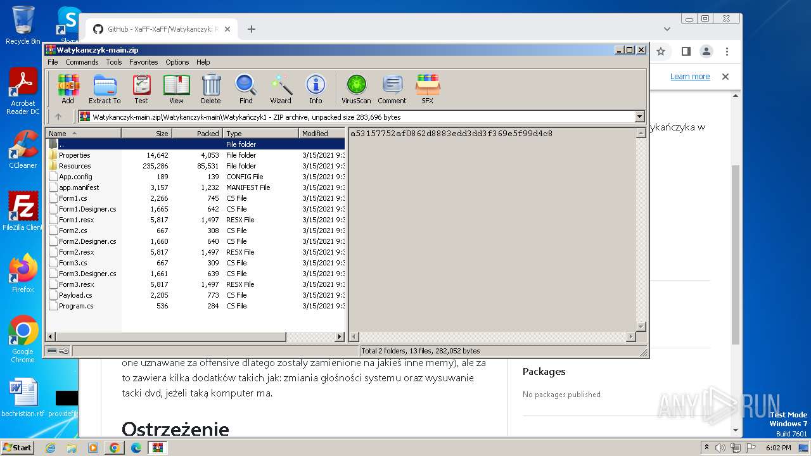Click the Info toolbar icon
Image resolution: width=811 pixels, height=456 pixels.
pyautogui.click(x=316, y=89)
